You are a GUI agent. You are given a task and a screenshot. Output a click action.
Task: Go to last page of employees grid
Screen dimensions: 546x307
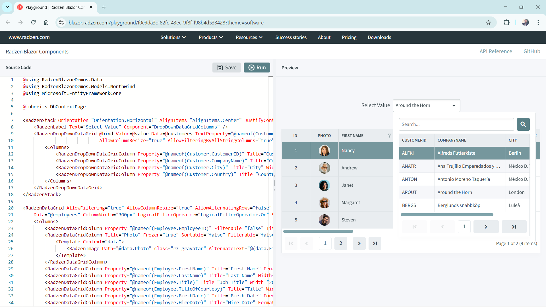[x=375, y=243]
